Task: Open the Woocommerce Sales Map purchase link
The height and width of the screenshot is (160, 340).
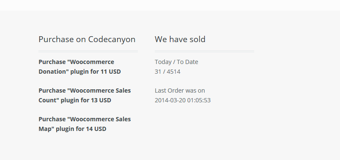Action: pyautogui.click(x=85, y=124)
